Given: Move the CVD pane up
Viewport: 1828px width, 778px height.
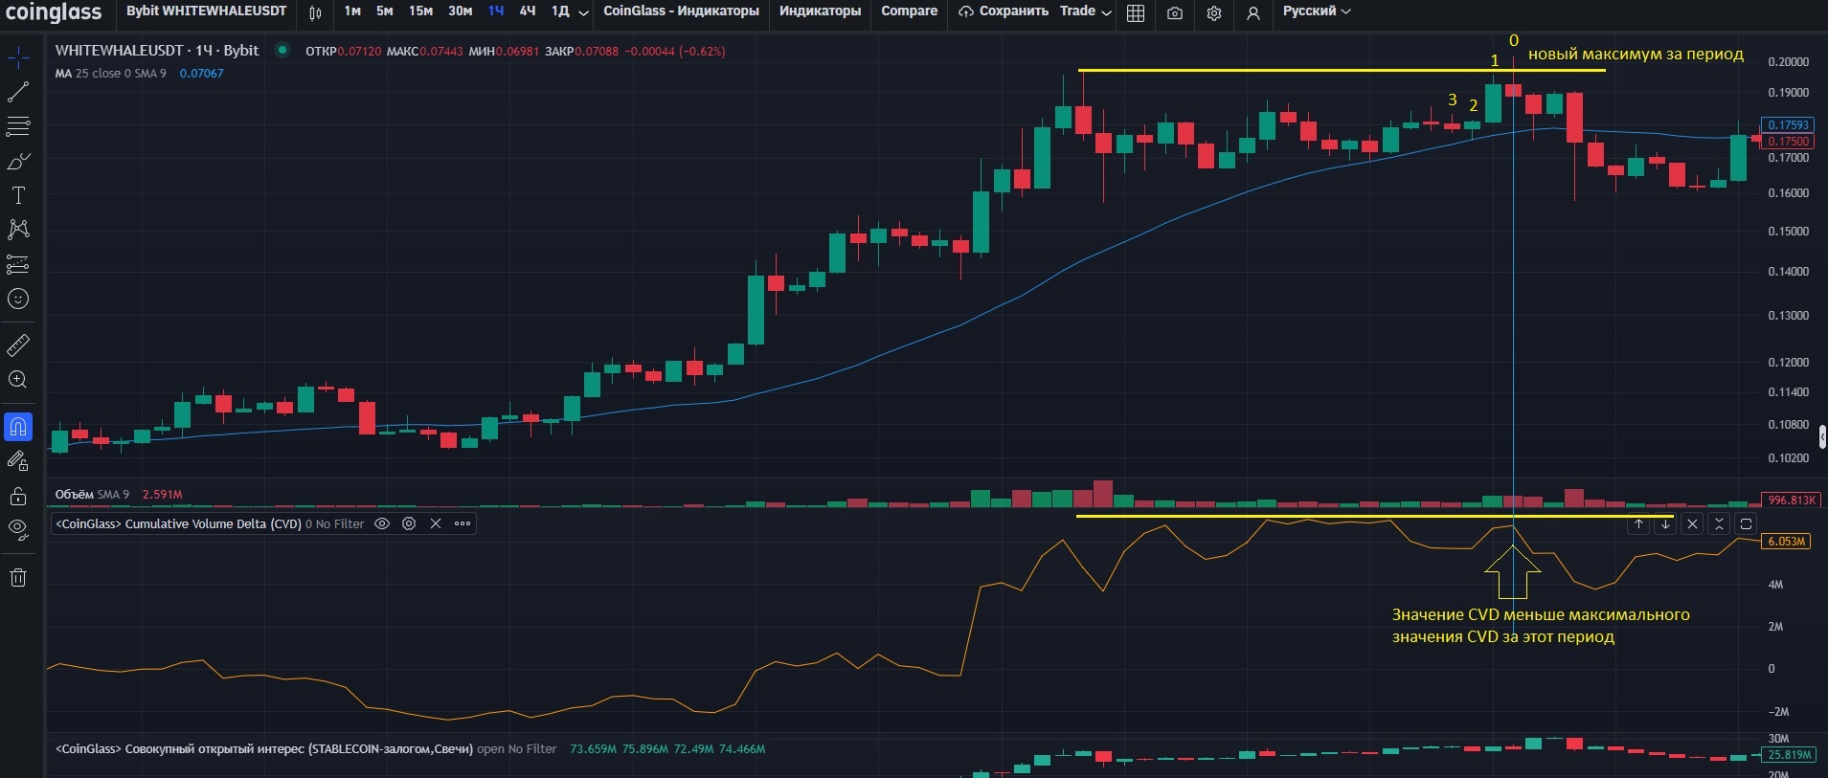Looking at the screenshot, I should tap(1638, 524).
